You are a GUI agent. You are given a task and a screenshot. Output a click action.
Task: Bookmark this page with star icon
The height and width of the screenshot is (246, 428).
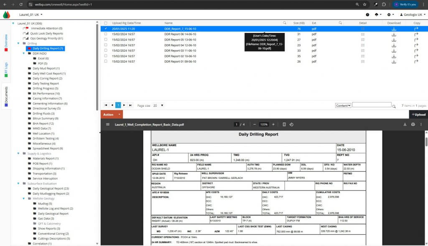pyautogui.click(x=364, y=4)
